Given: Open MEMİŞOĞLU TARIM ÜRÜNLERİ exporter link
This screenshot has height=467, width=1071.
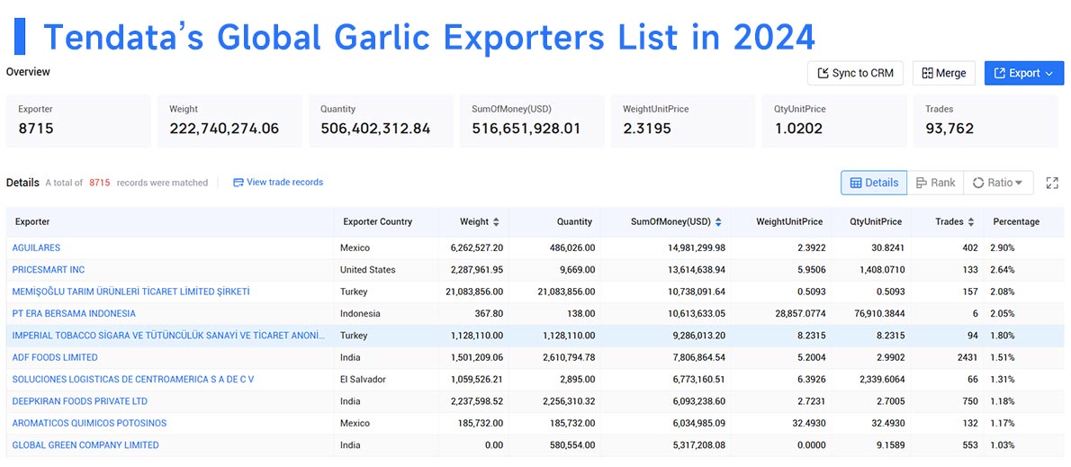Looking at the screenshot, I should [131, 292].
